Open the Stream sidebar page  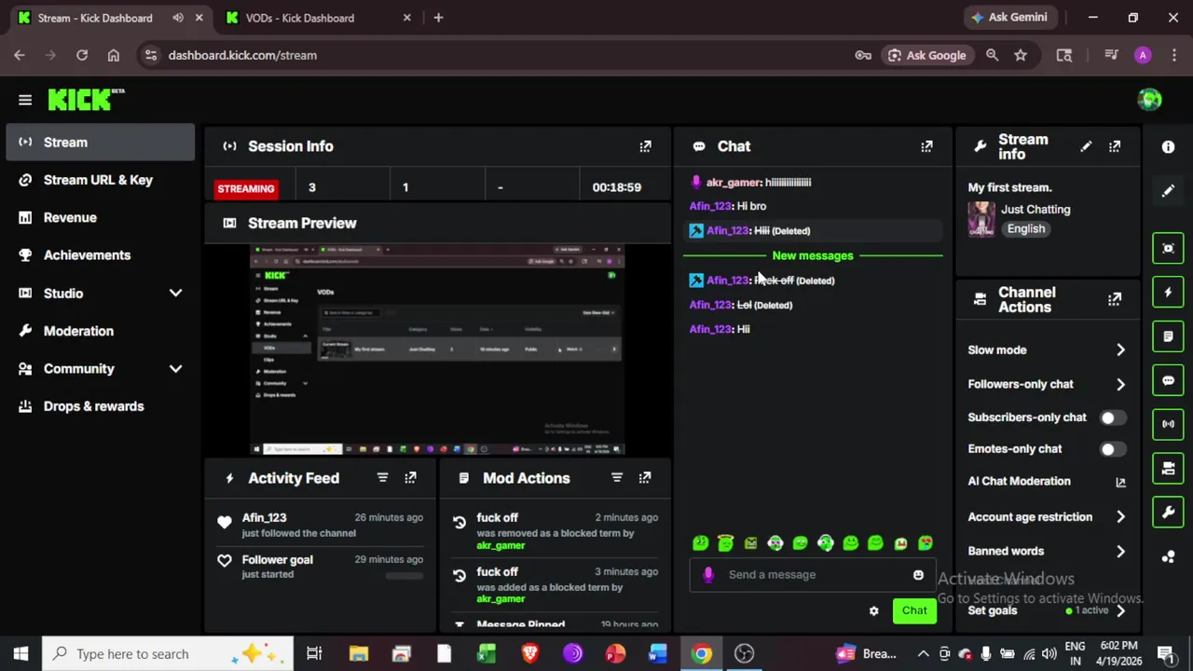[x=101, y=143]
